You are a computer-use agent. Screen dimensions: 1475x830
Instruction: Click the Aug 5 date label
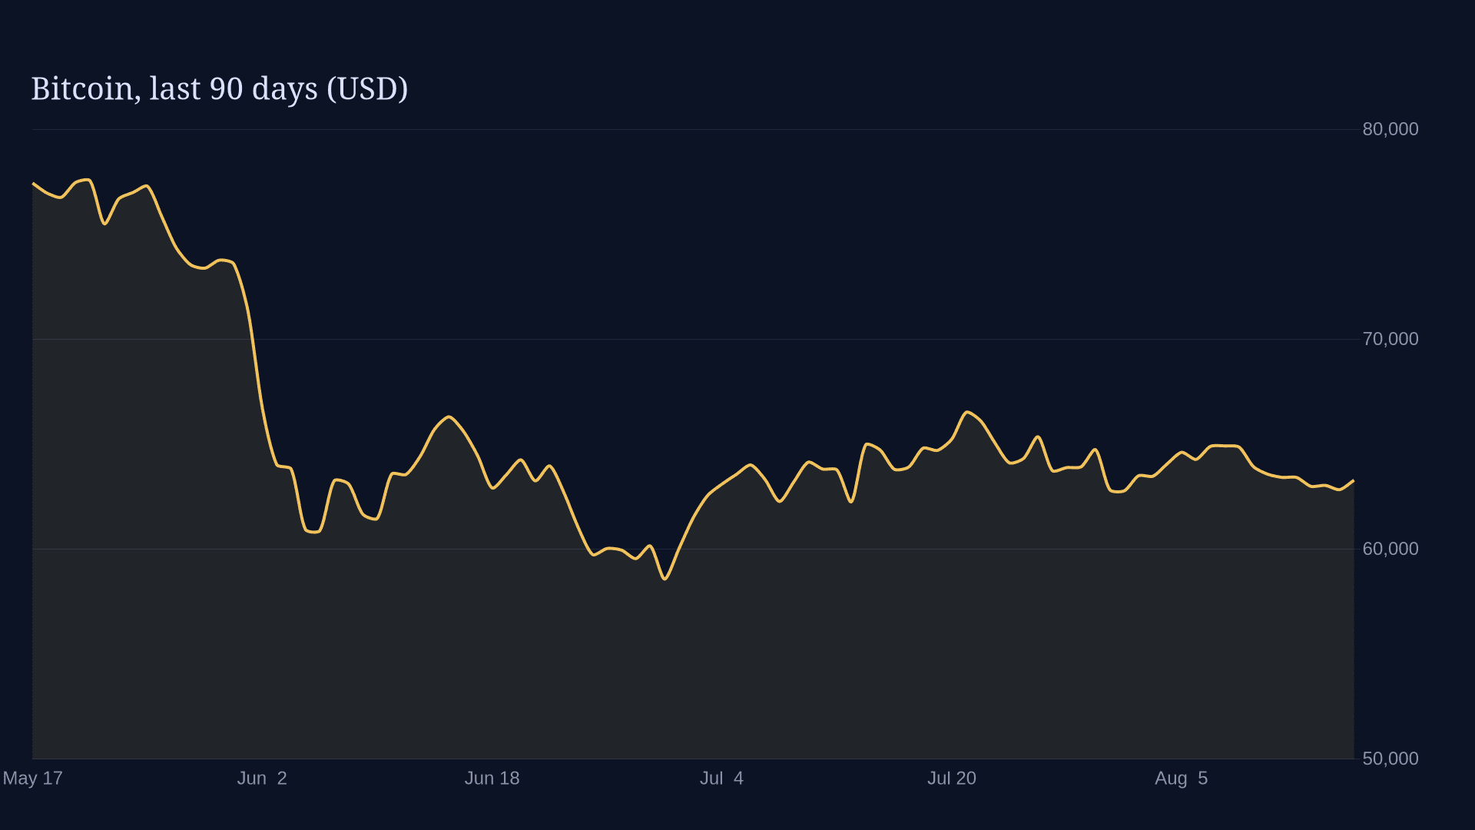pos(1181,779)
